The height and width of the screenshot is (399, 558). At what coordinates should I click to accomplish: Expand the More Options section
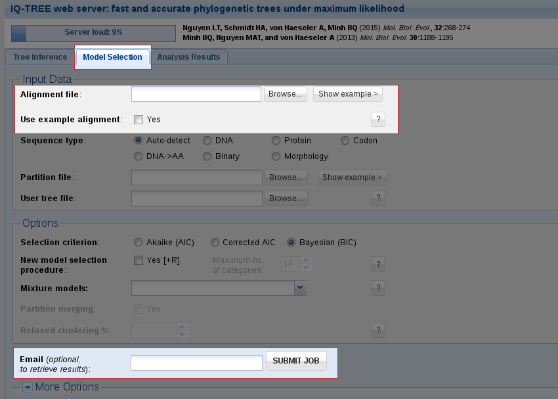pos(28,387)
